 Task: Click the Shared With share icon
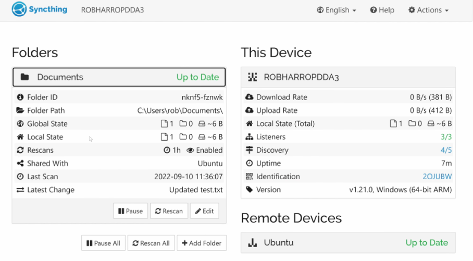pyautogui.click(x=20, y=163)
